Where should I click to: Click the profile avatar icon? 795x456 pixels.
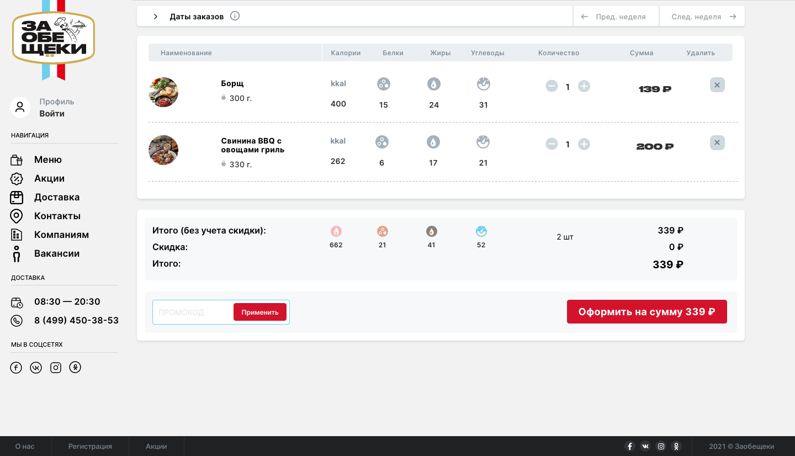coord(20,107)
